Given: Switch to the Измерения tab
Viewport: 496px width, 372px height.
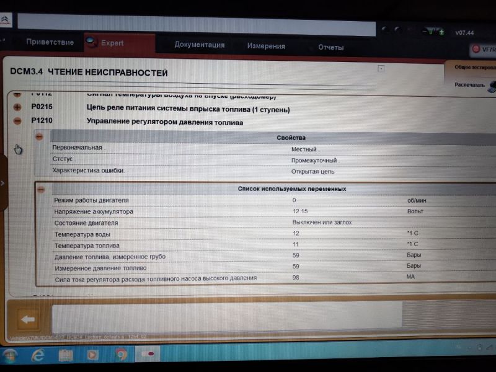Looking at the screenshot, I should pyautogui.click(x=266, y=46).
